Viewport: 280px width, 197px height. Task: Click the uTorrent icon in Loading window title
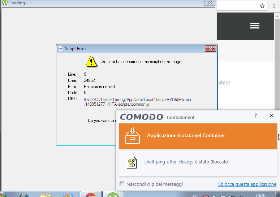pyautogui.click(x=5, y=3)
